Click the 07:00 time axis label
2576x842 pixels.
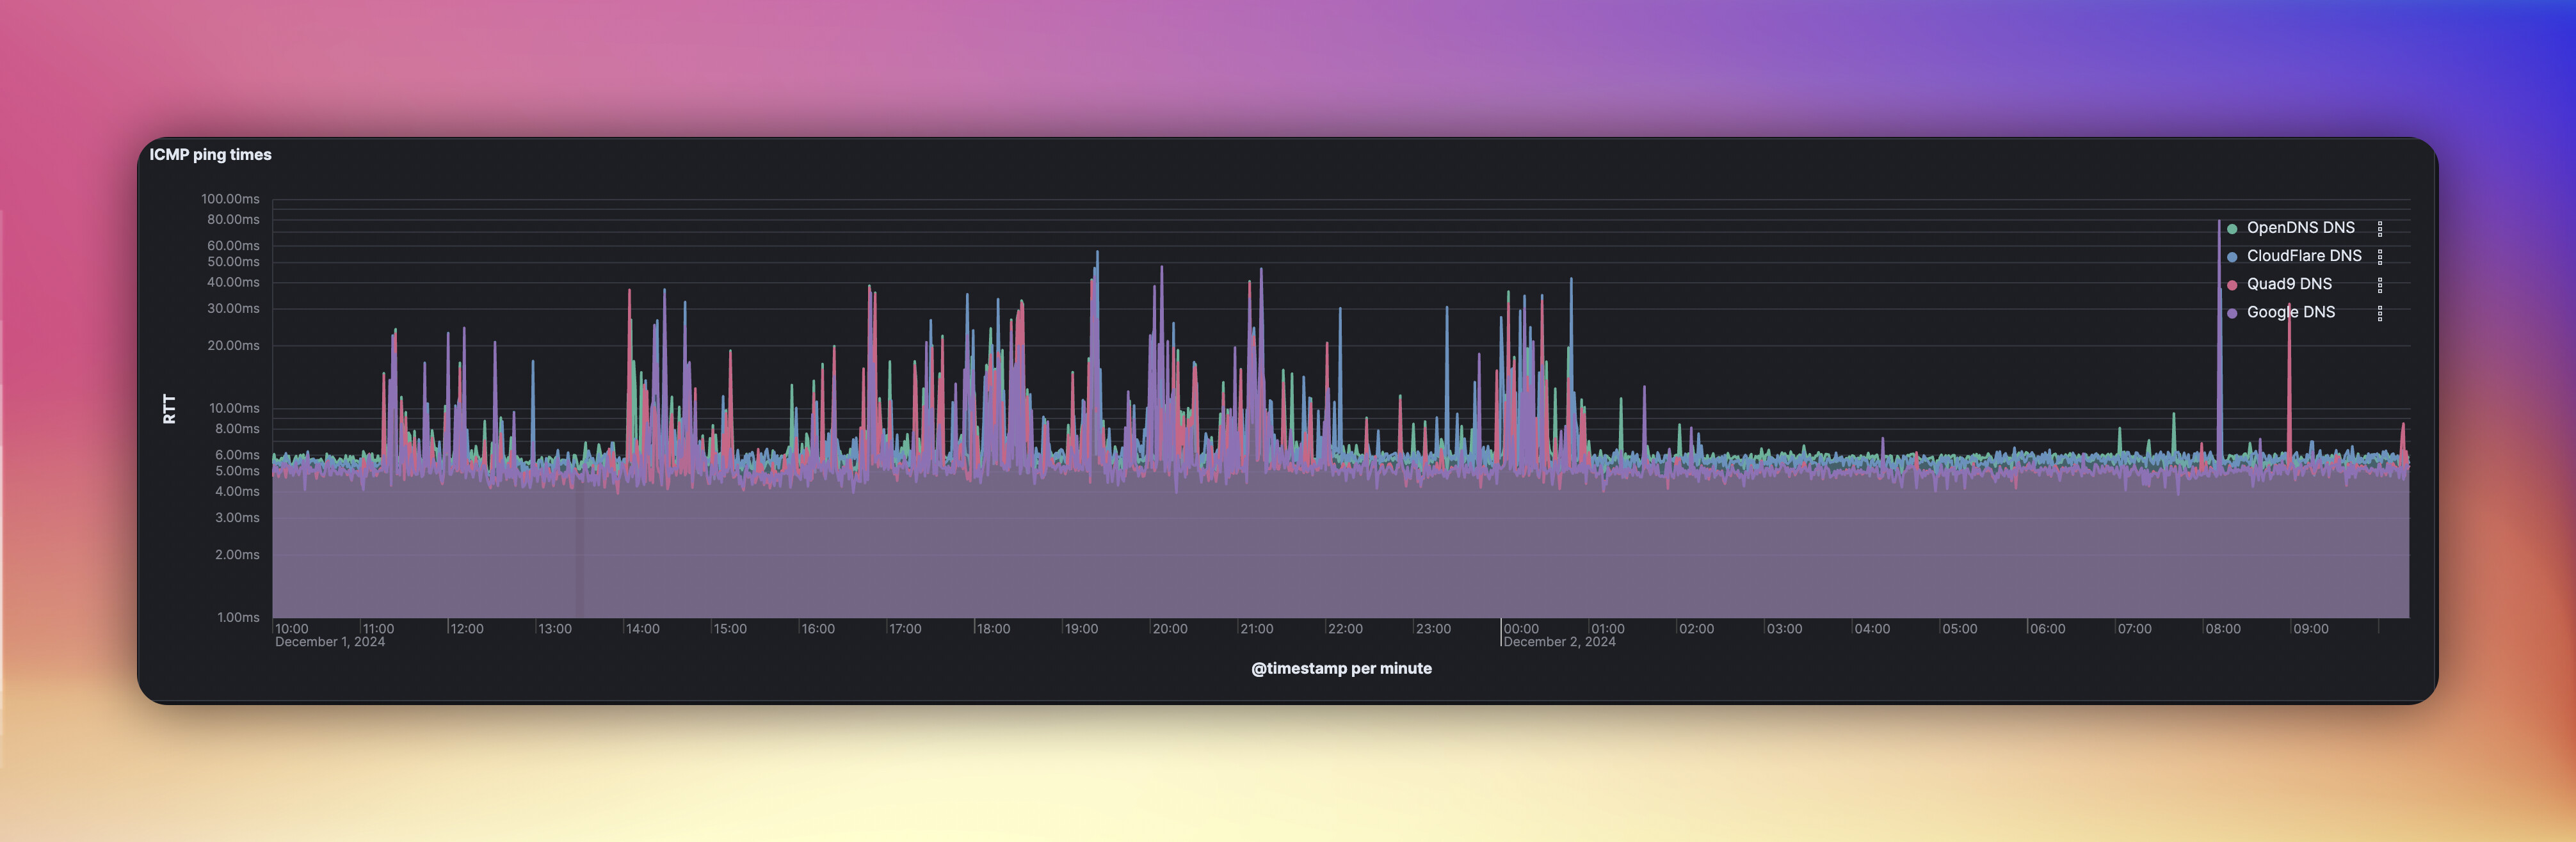pos(2135,629)
